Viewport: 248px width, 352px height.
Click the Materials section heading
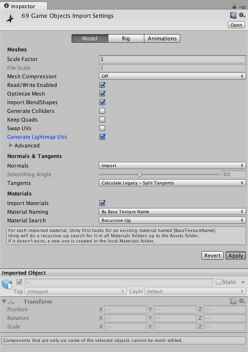[19, 194]
